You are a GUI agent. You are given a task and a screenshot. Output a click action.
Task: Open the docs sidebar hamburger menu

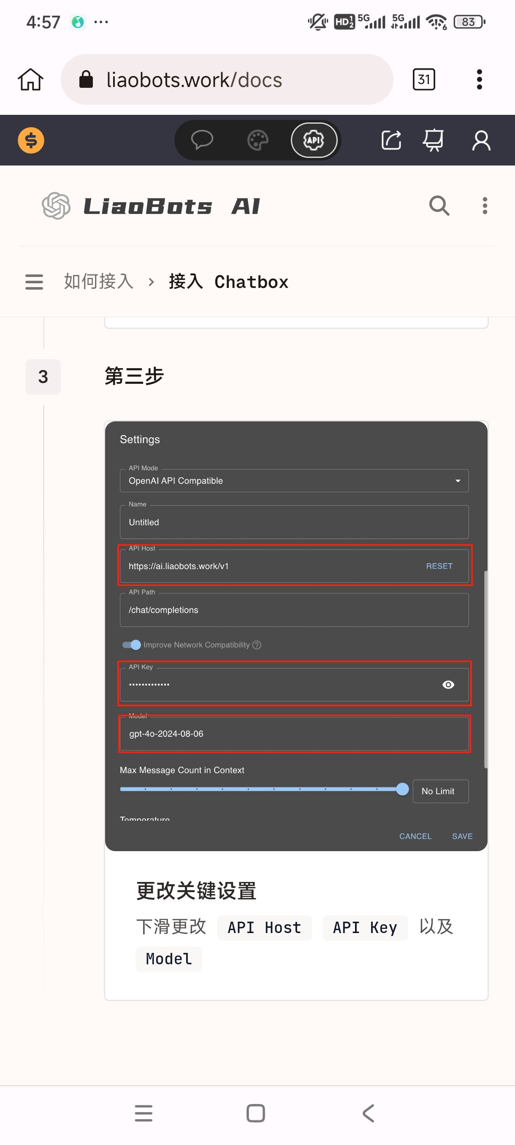coord(34,282)
